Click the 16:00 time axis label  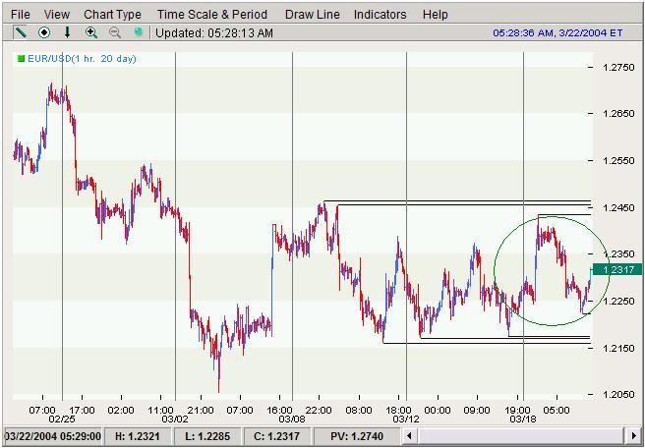pyautogui.click(x=279, y=411)
